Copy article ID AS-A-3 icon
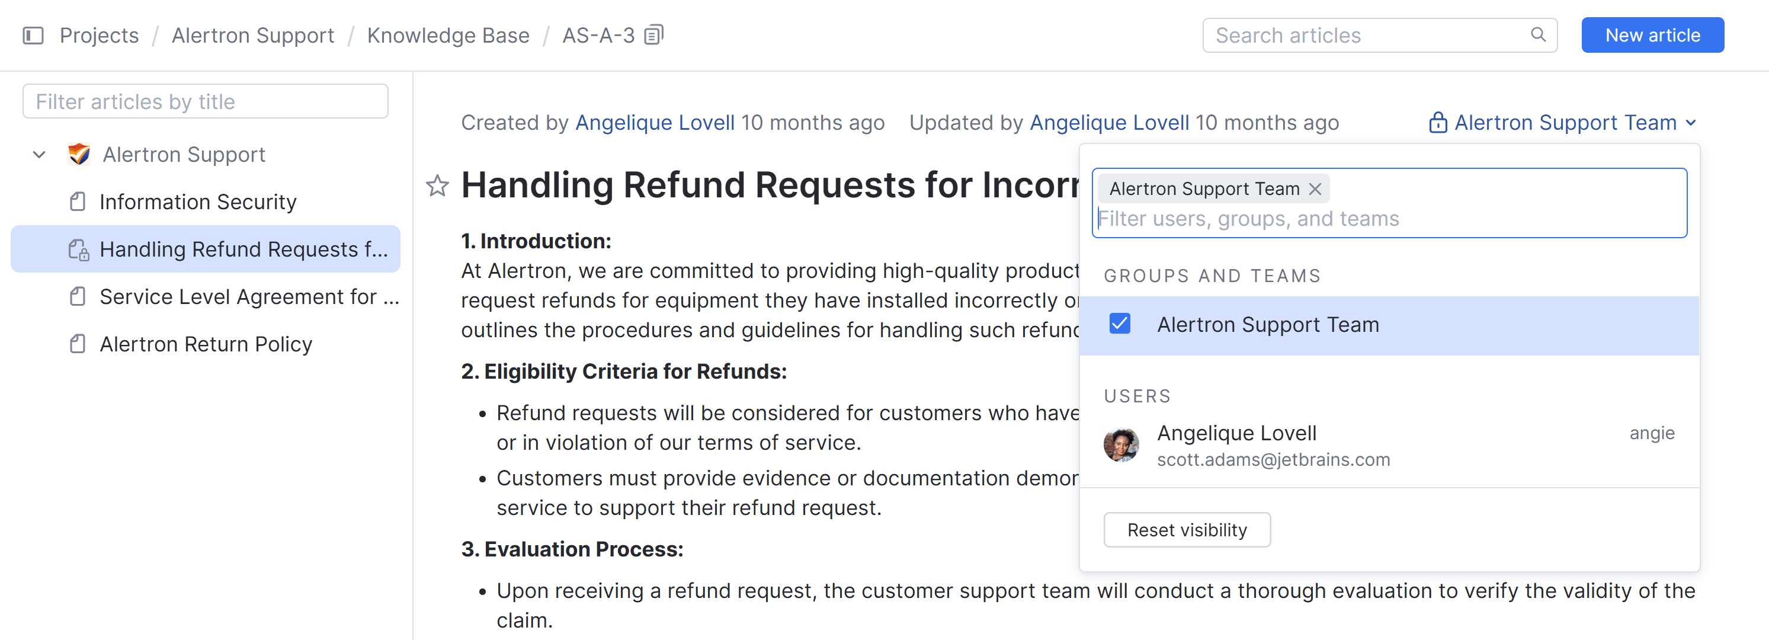 pos(653,35)
